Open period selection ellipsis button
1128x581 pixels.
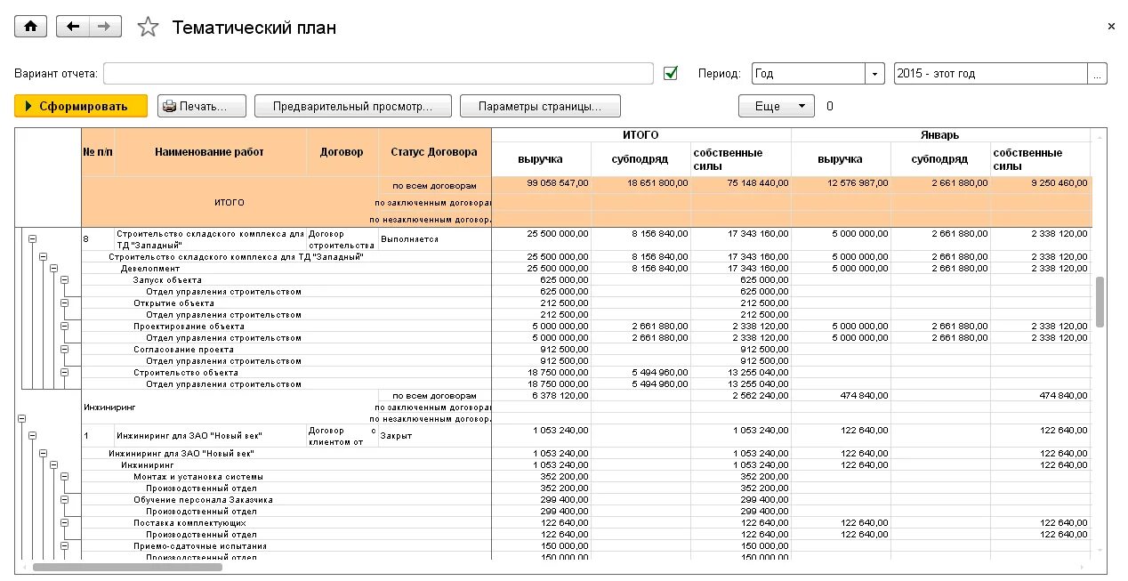1098,73
